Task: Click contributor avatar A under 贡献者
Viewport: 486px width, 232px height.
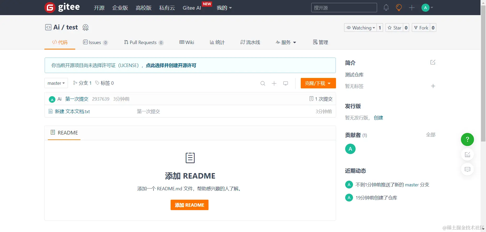Action: [x=350, y=149]
